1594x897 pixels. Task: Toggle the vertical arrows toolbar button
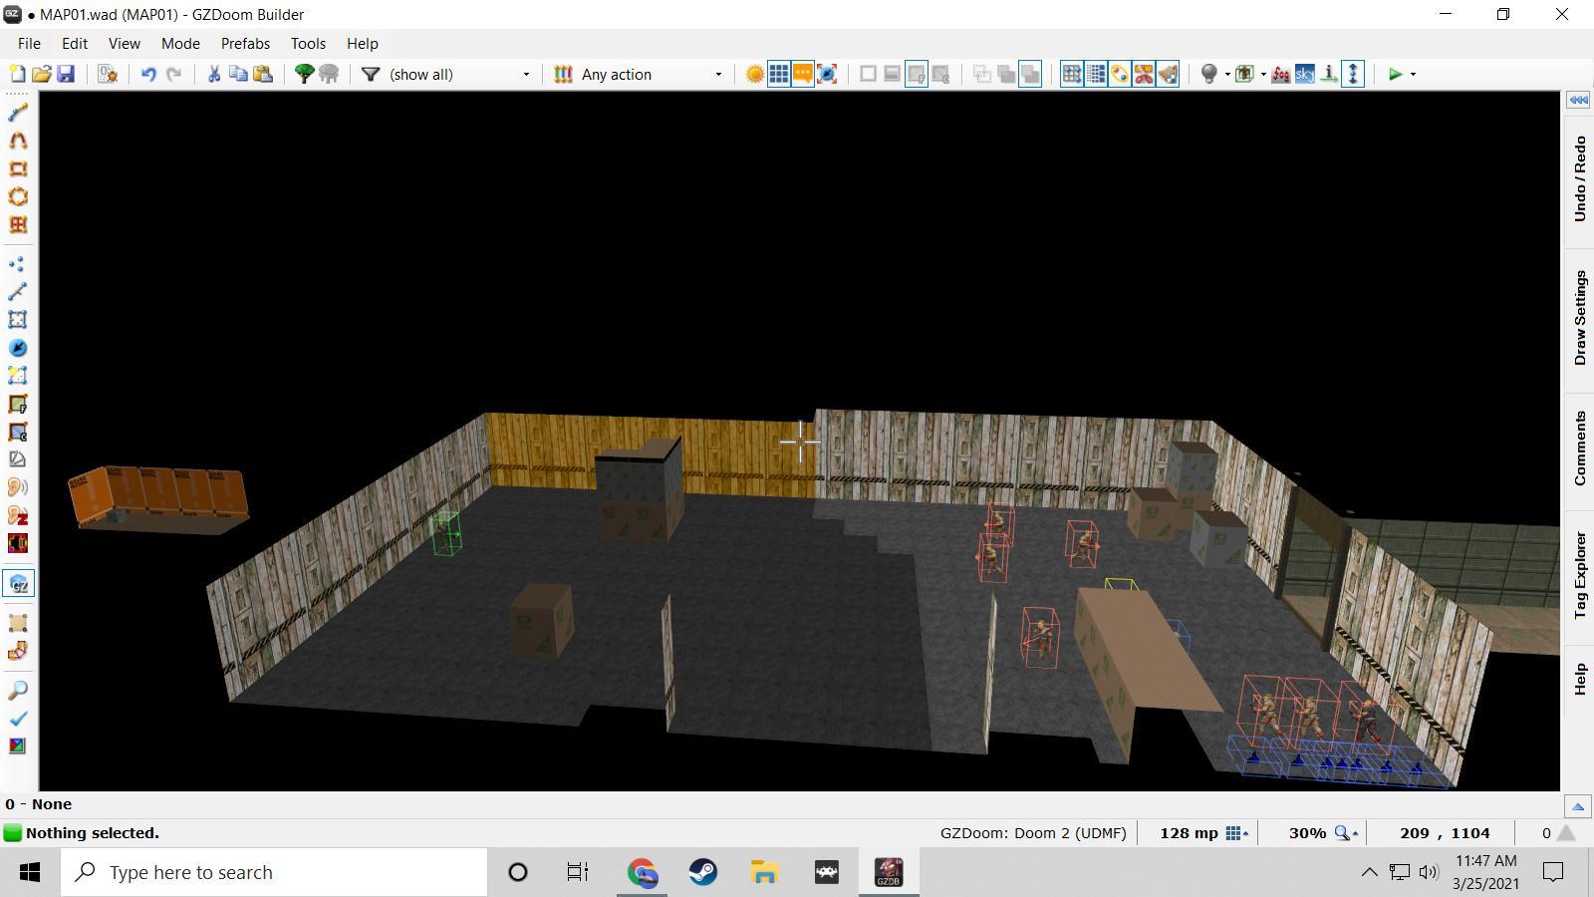coord(1353,74)
